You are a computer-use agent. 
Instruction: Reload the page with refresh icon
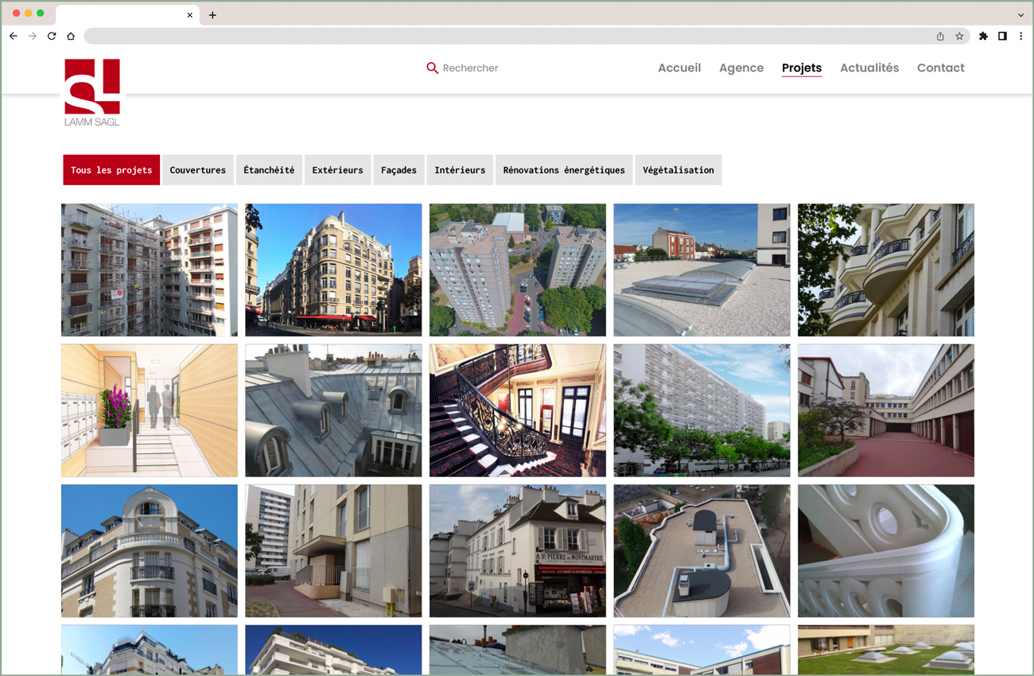(x=52, y=36)
